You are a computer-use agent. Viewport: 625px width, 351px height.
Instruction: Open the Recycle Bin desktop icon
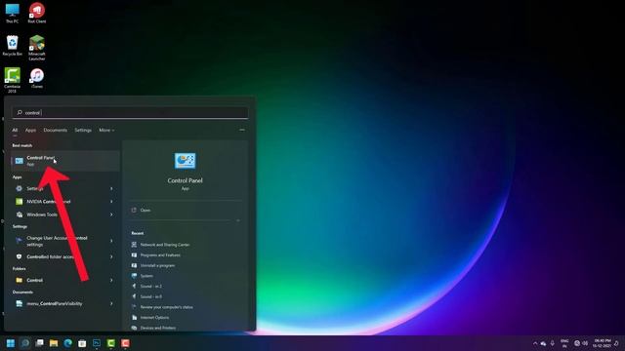pyautogui.click(x=12, y=46)
